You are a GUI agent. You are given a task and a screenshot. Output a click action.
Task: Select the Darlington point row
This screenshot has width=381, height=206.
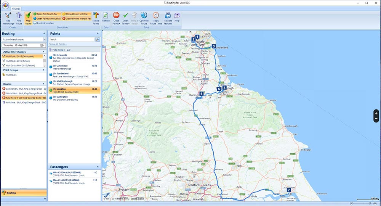[x=74, y=98]
